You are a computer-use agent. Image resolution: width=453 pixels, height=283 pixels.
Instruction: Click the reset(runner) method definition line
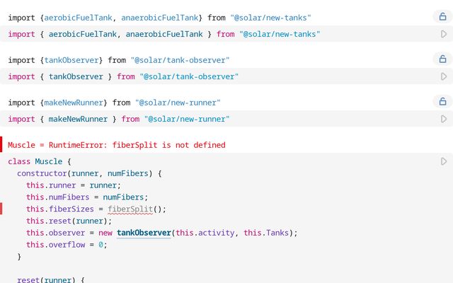click(51, 279)
